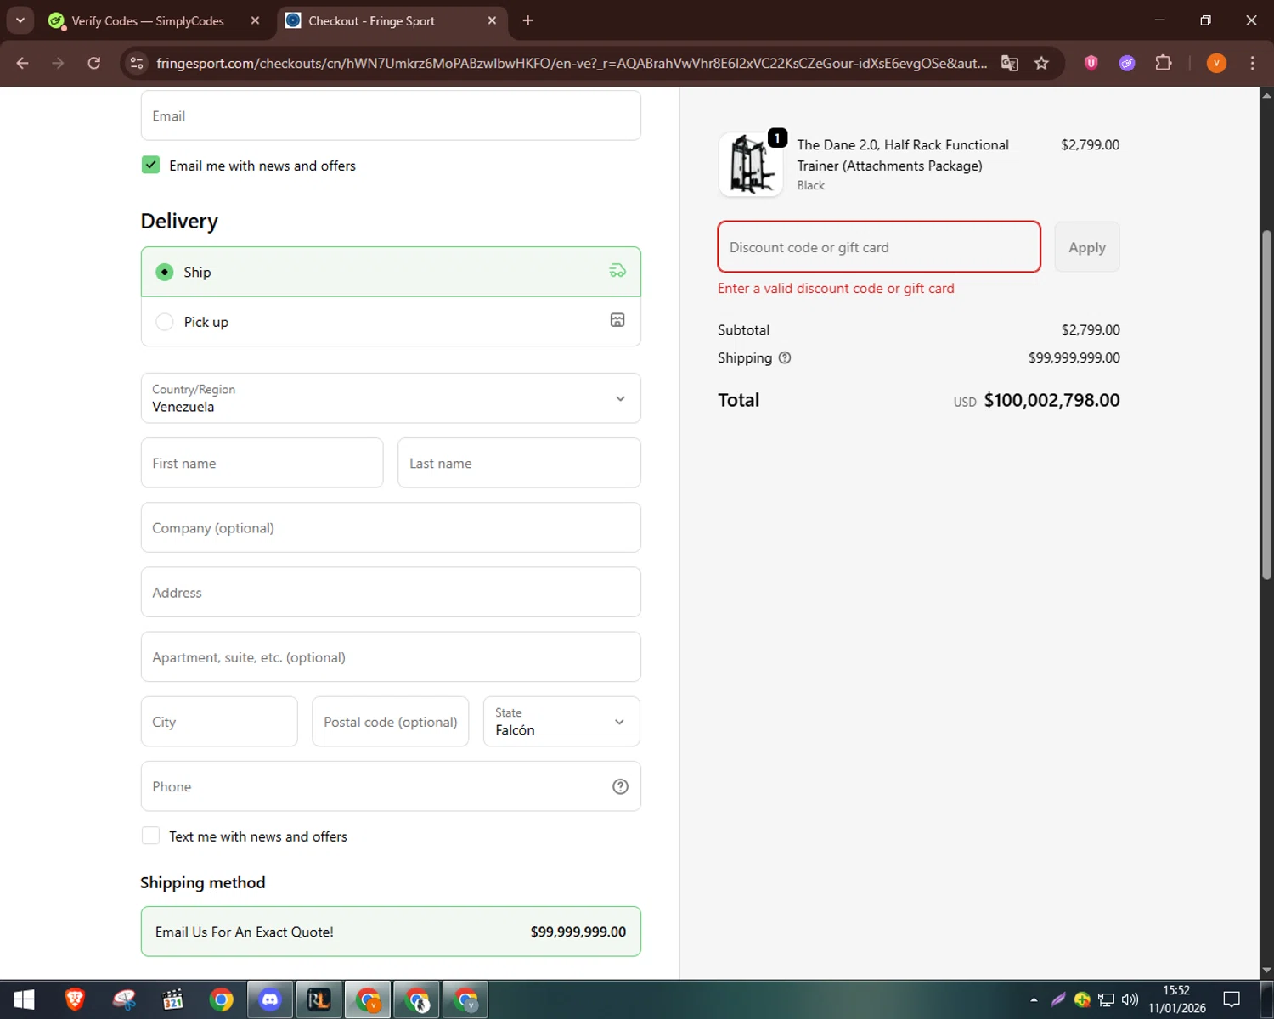Bookmark this page with the star icon

coord(1041,63)
